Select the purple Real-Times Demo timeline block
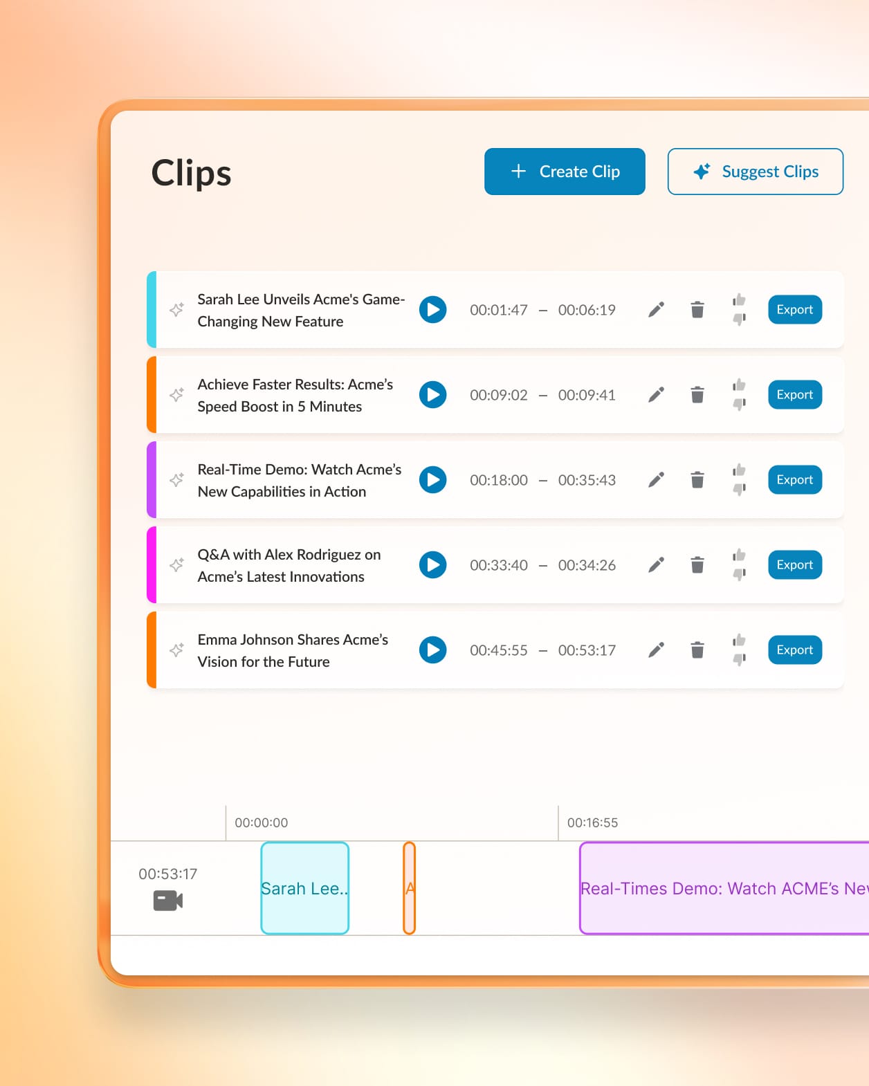869x1086 pixels. click(x=724, y=888)
